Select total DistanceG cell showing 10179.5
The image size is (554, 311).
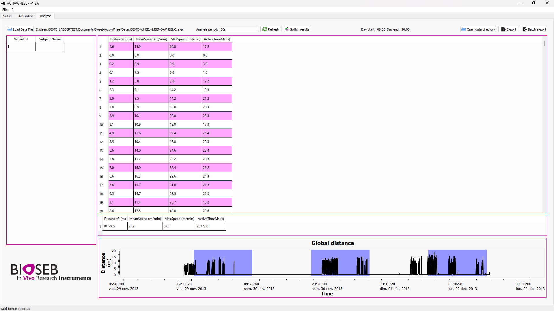[115, 226]
